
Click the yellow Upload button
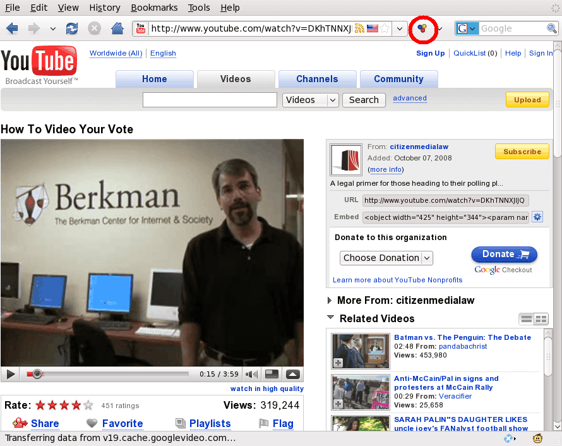pos(527,100)
